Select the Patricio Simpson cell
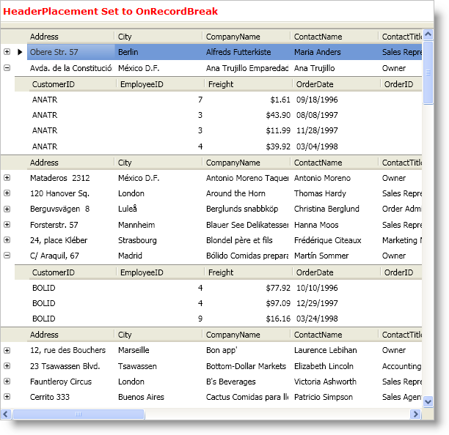449x435 pixels. tap(335, 397)
